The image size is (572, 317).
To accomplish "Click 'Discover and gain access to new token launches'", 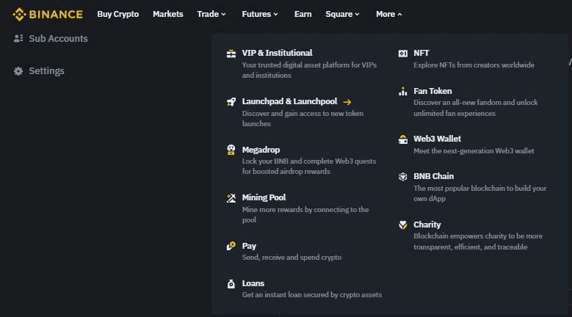I will click(x=303, y=118).
